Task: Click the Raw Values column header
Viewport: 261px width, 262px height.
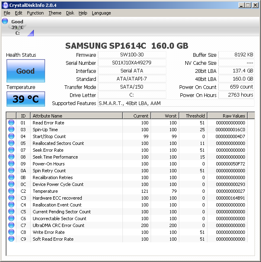Action: [228, 116]
